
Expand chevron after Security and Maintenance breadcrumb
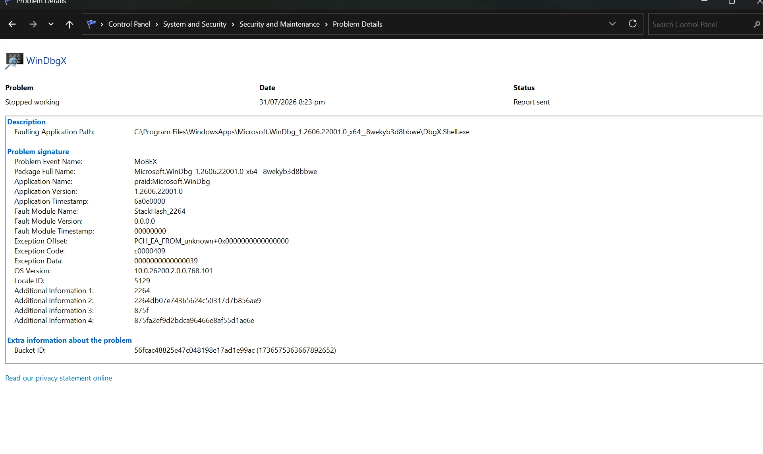(x=326, y=25)
